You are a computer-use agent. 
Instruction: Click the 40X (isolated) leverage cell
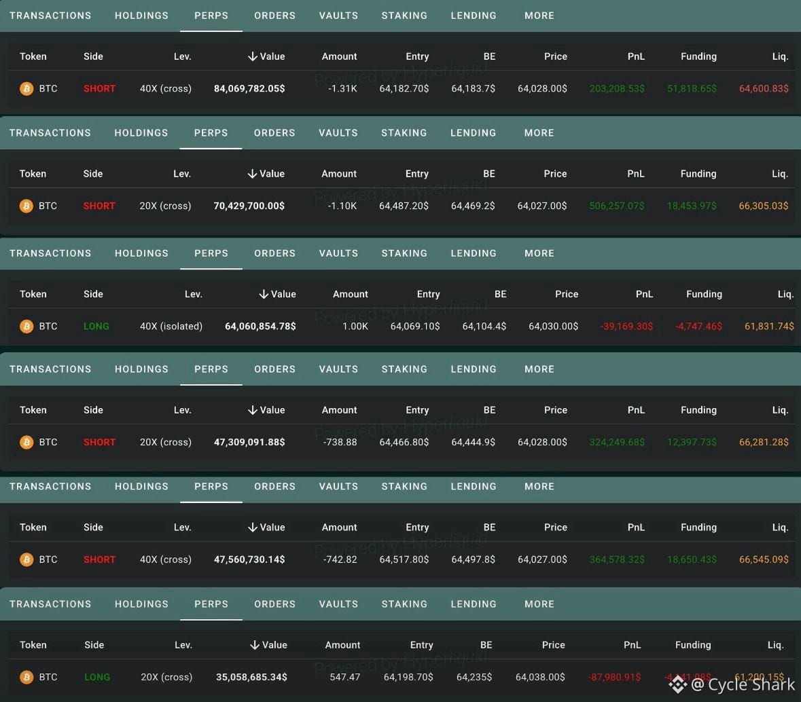(x=171, y=327)
